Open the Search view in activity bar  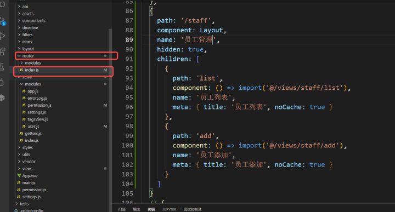click(2, 4)
